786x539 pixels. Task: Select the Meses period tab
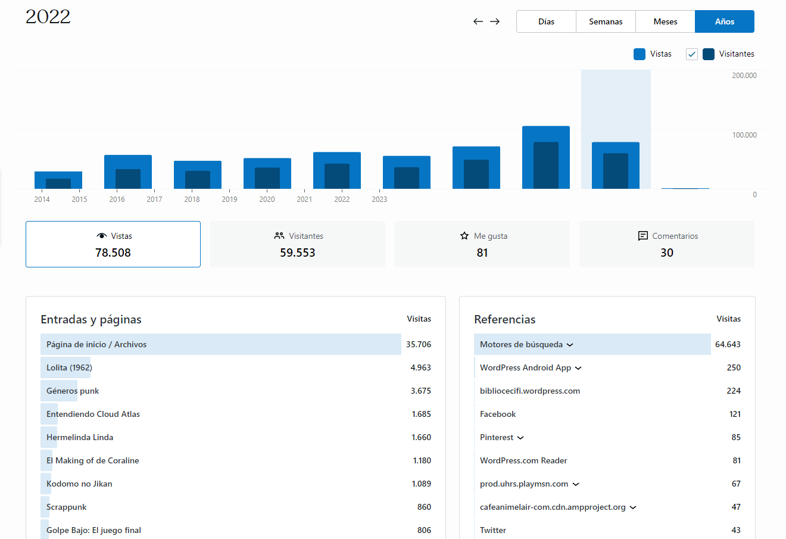[665, 21]
